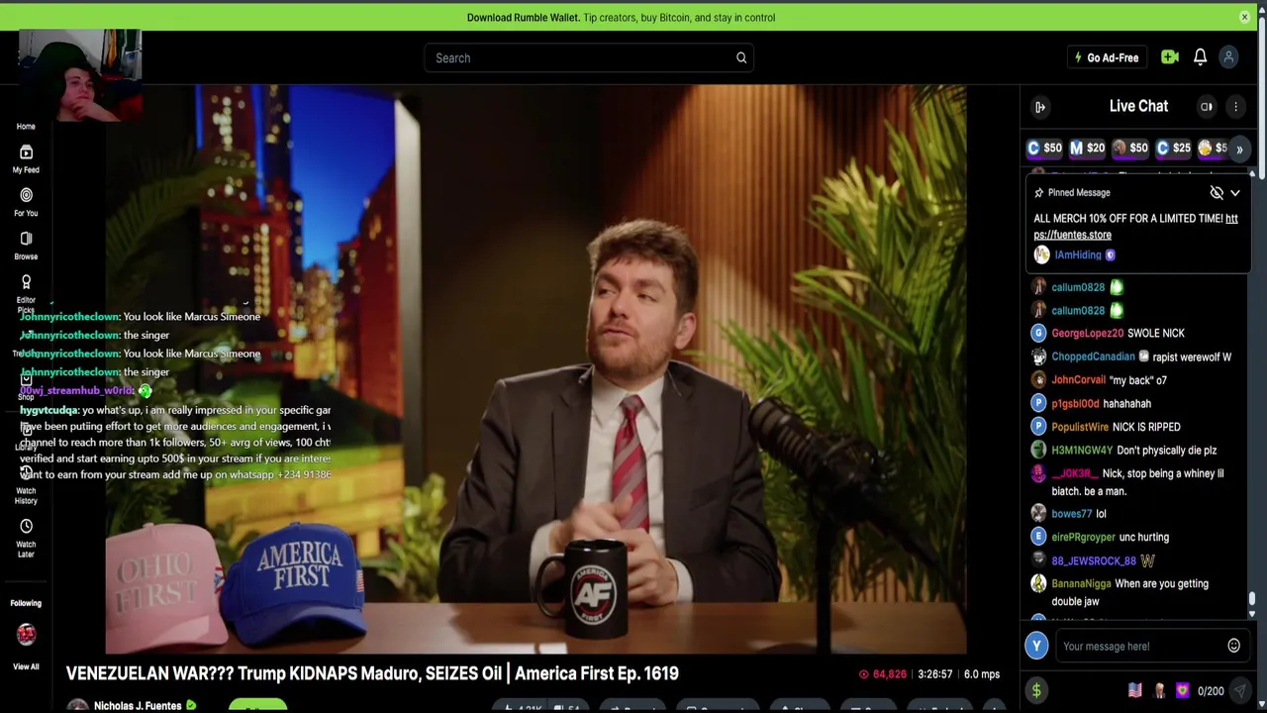Click chat username ChoppedCanadian

point(1093,356)
